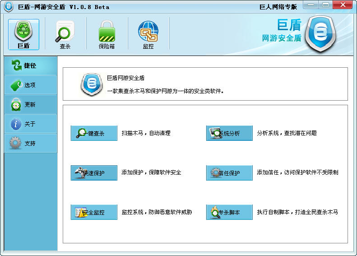The image size is (357, 256).
Task: Start 一键查杀 one-click scan button
Action: click(x=94, y=133)
